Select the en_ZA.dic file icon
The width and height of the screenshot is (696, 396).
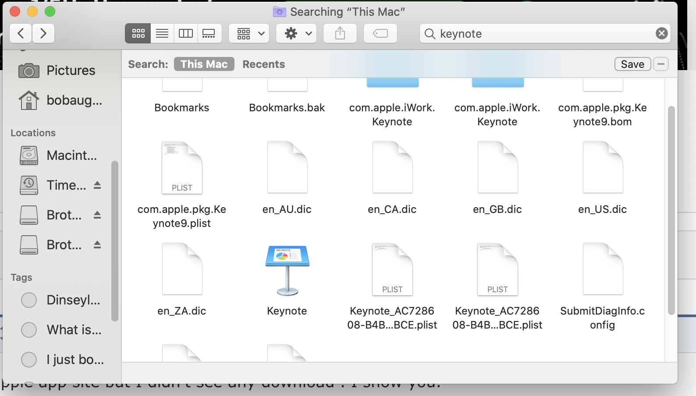click(182, 269)
